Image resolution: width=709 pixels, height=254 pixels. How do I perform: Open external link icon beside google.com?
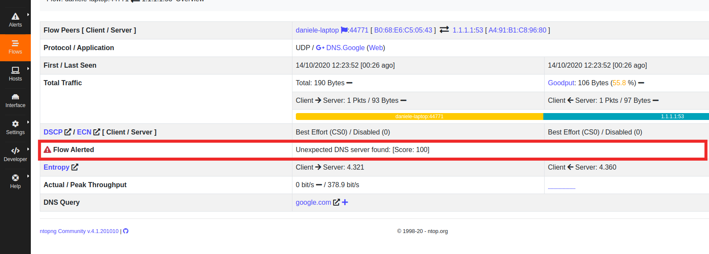click(x=337, y=202)
